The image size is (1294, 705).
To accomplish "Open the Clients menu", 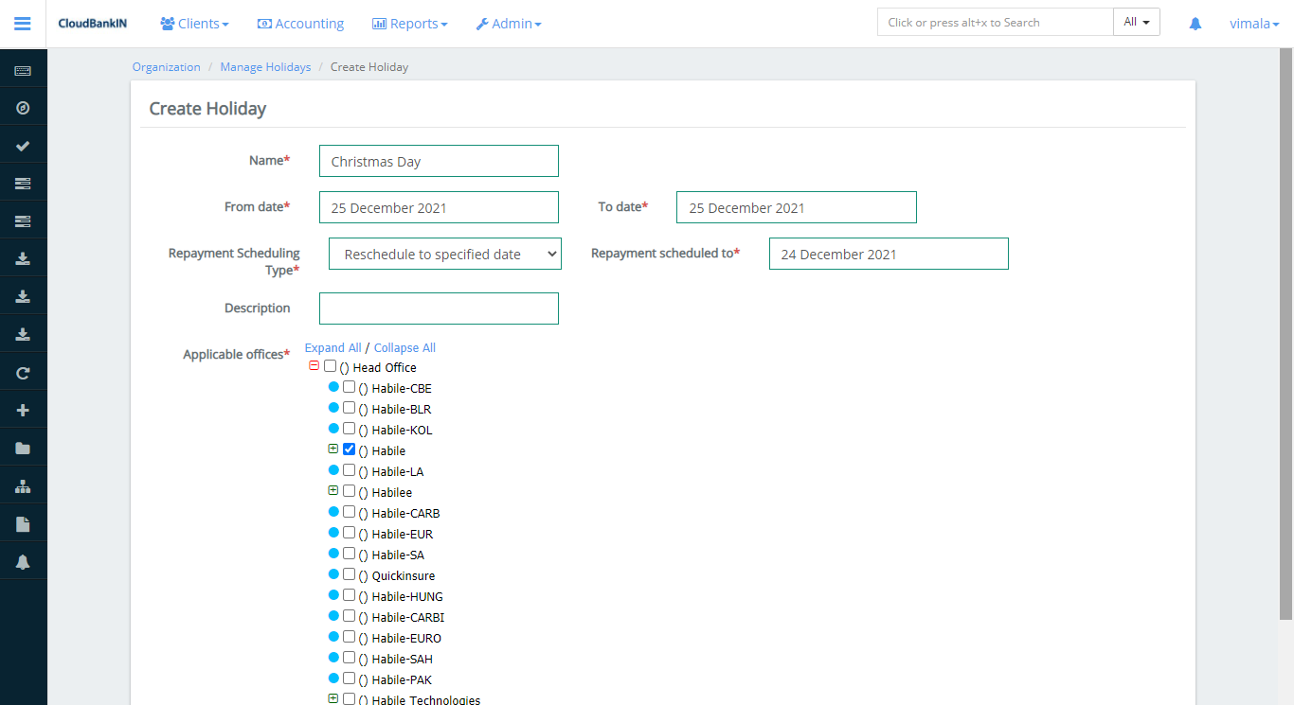I will [194, 24].
